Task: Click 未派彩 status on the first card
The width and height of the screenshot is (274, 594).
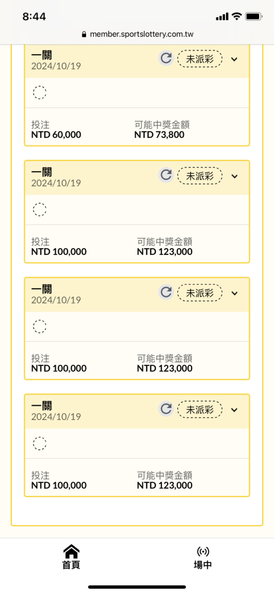Action: pyautogui.click(x=200, y=59)
